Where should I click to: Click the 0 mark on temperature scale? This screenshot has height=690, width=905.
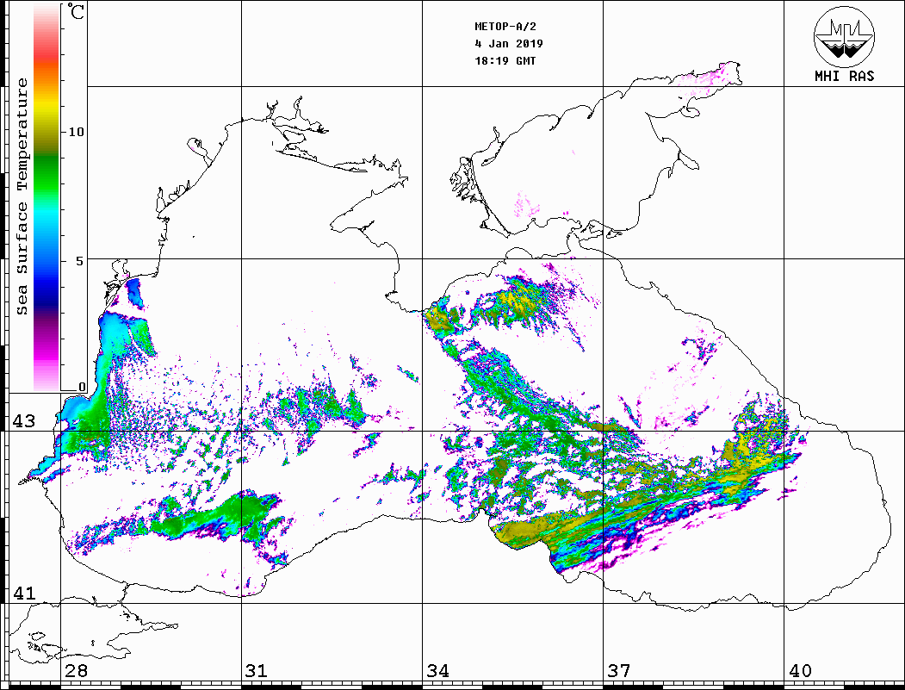point(82,387)
